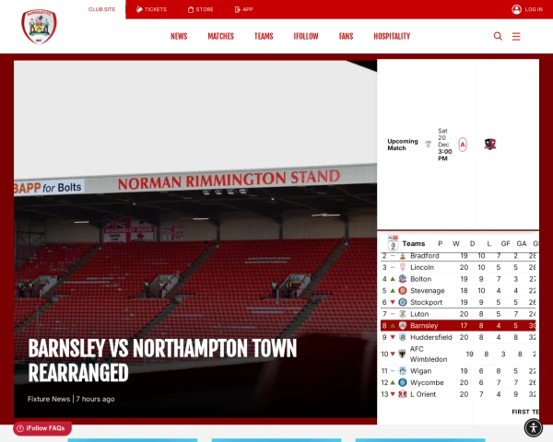Go to the Store link
Image resolution: width=553 pixels, height=442 pixels.
coord(200,9)
